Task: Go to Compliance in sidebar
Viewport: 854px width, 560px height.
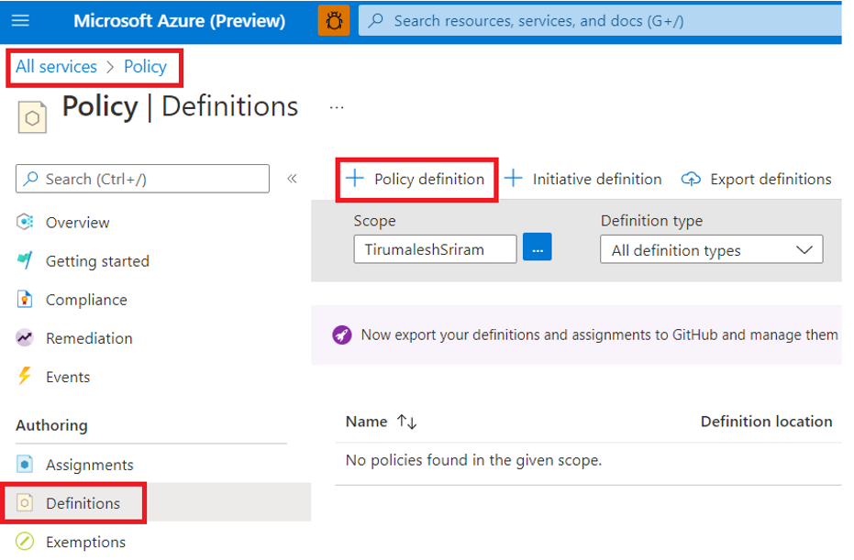Action: tap(85, 300)
